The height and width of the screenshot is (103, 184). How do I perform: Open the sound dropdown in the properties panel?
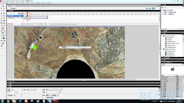(x=54, y=90)
